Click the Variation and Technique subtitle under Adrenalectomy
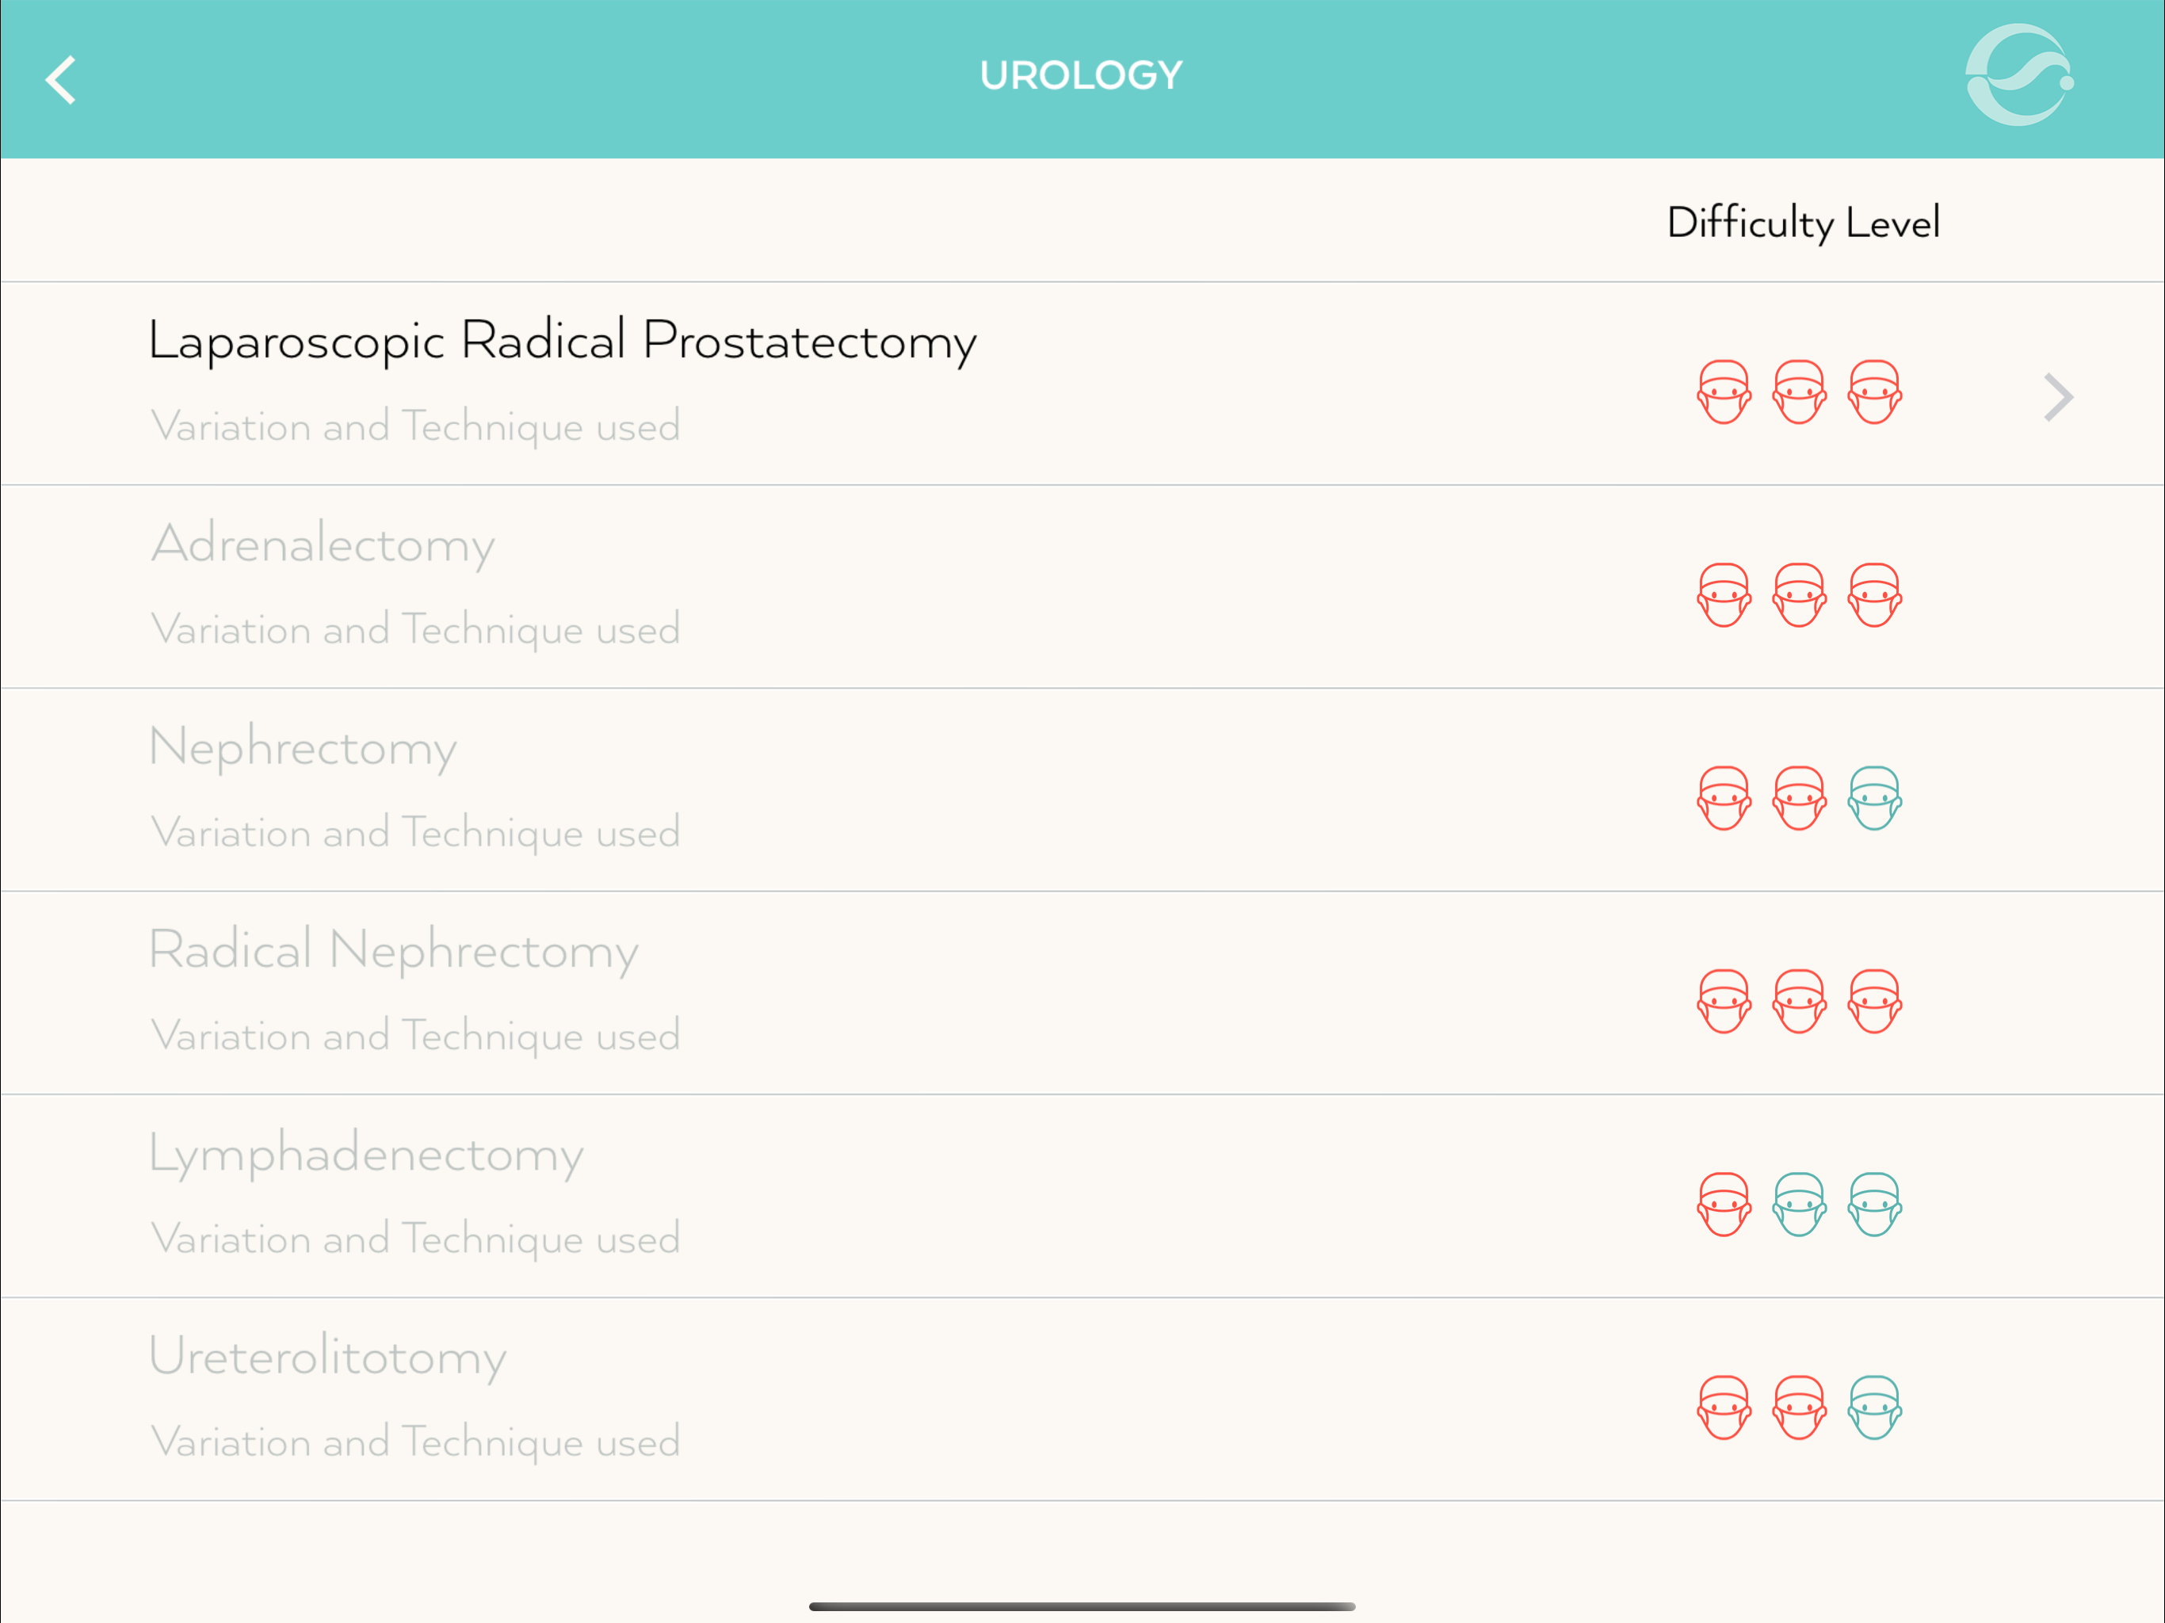Screen dimensions: 2165x1623 [x=415, y=630]
